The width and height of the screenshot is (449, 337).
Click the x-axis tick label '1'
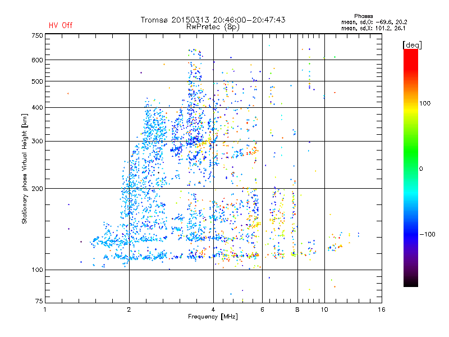pos(45,309)
